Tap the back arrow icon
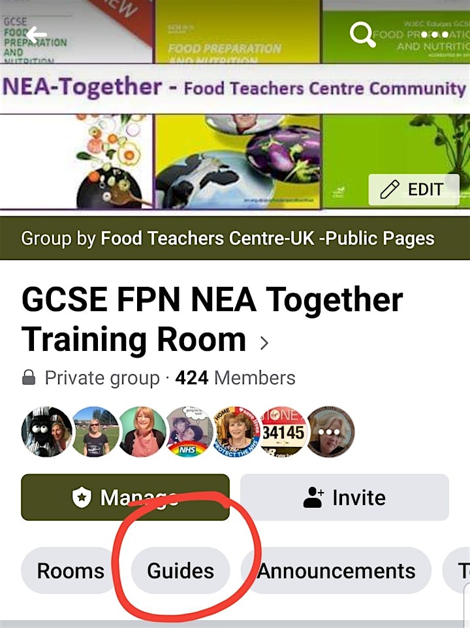The width and height of the screenshot is (470, 628). tap(37, 35)
